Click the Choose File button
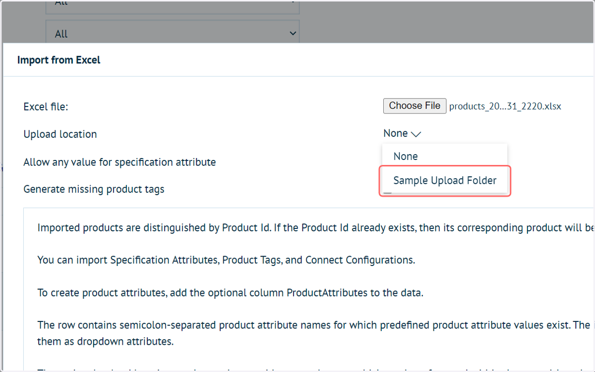 click(415, 106)
